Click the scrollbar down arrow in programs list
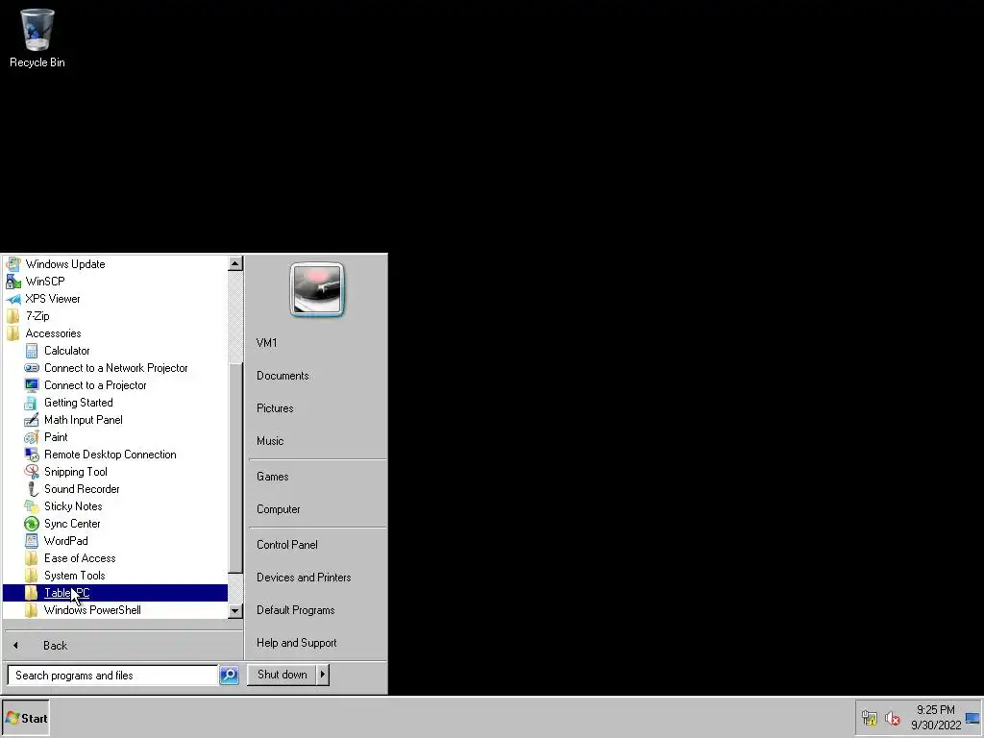The height and width of the screenshot is (738, 984). tap(235, 610)
